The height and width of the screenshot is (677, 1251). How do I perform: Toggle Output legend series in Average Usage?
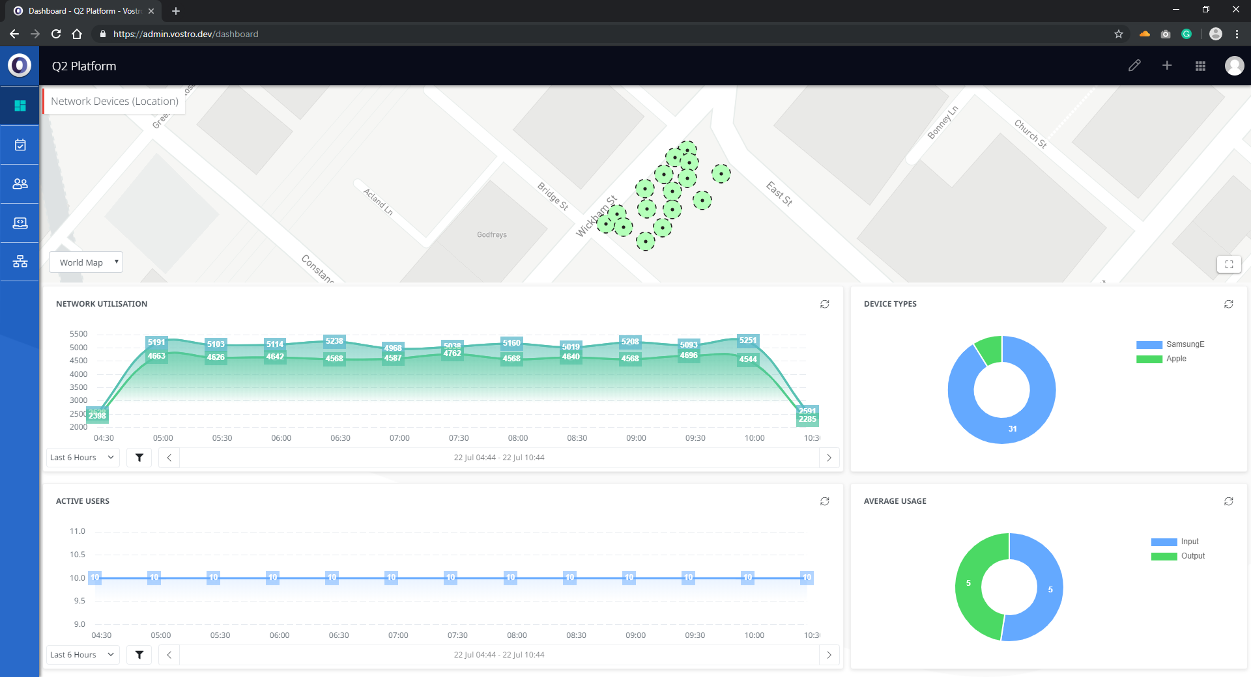[1178, 556]
